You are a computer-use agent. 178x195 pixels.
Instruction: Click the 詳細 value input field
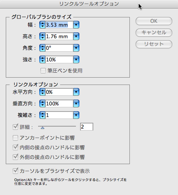pyautogui.click(x=87, y=127)
